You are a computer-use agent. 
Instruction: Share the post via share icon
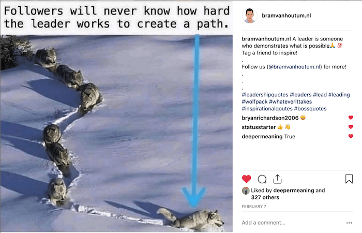(277, 179)
